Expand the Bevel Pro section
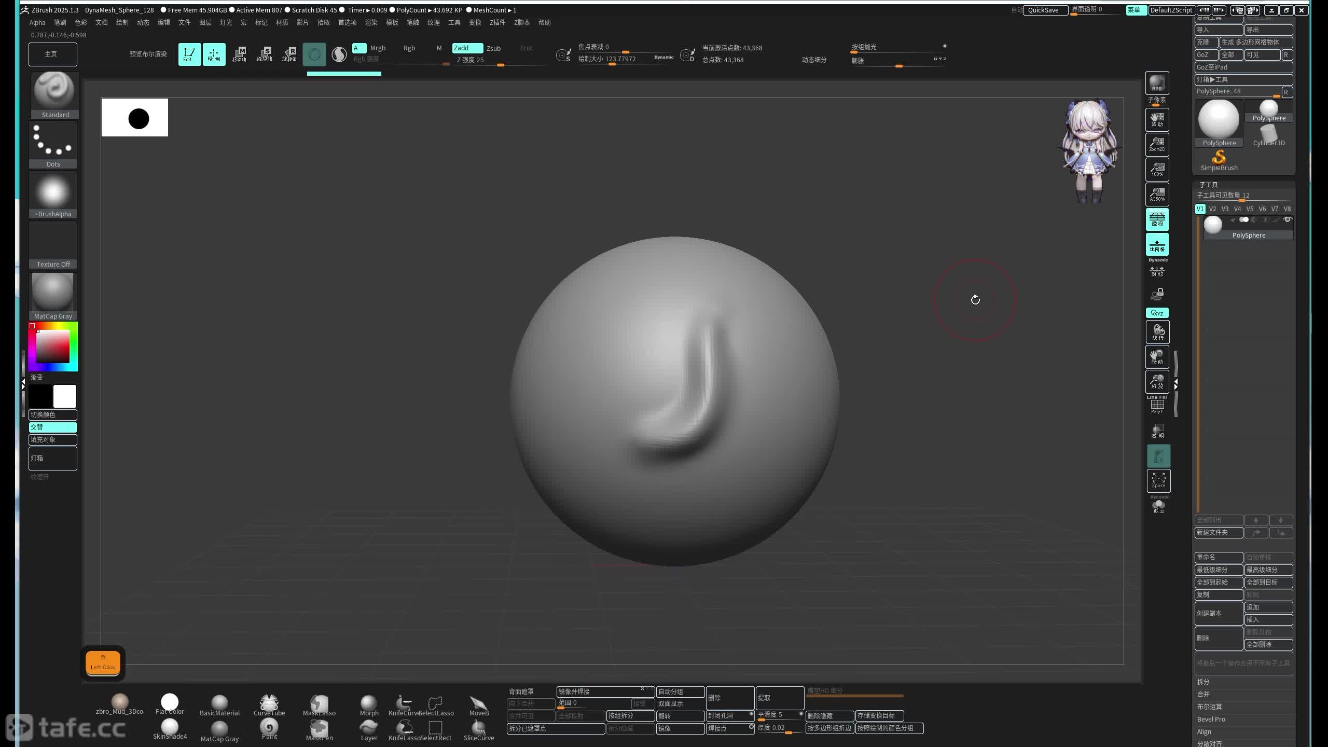The height and width of the screenshot is (747, 1328). (x=1211, y=719)
